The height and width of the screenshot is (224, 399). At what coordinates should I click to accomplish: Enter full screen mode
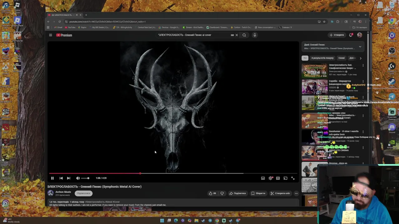click(293, 178)
